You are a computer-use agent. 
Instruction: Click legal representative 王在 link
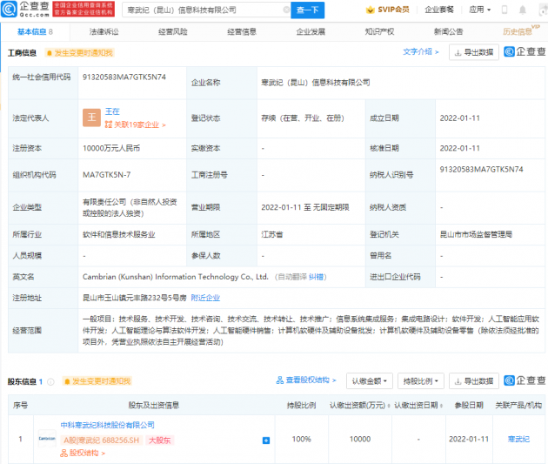(x=112, y=111)
